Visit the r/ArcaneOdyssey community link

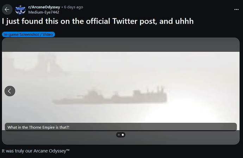tap(44, 7)
